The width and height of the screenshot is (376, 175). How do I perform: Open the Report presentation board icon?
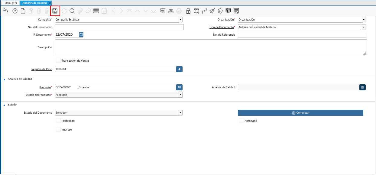163,11
